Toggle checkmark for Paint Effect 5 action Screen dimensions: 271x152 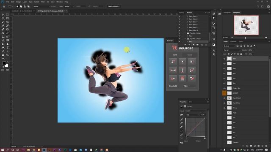point(180,16)
